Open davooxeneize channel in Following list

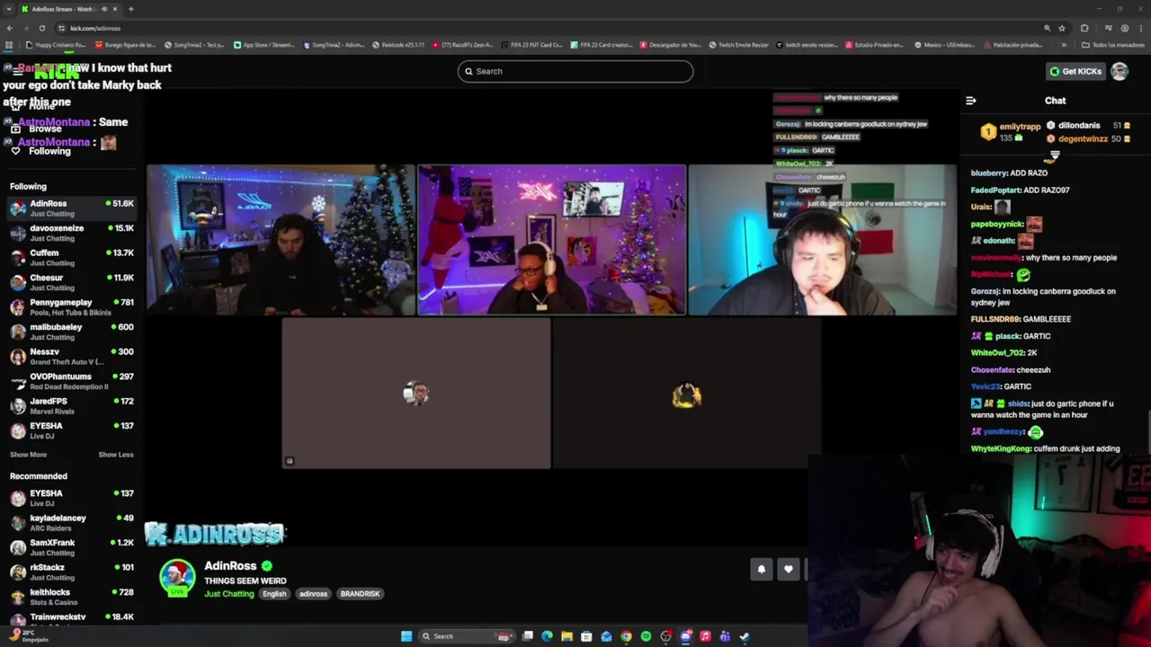(72, 233)
